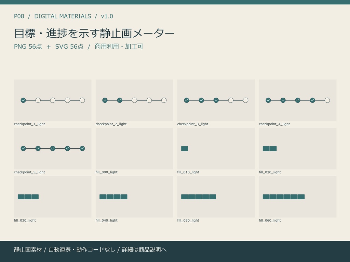Click the PNG 56点 text

[x=28, y=47]
